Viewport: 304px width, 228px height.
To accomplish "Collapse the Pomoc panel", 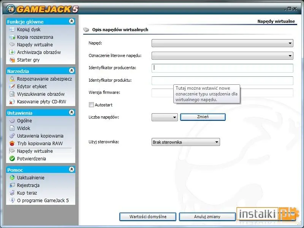I will click(71, 169).
